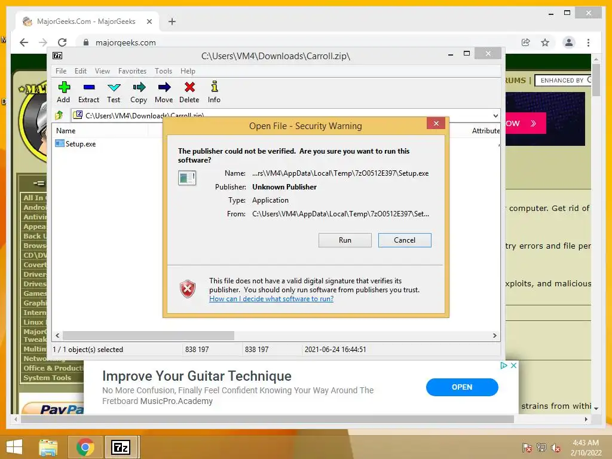Open the Help menu in 7-Zip
Image resolution: width=612 pixels, height=459 pixels.
[x=188, y=71]
